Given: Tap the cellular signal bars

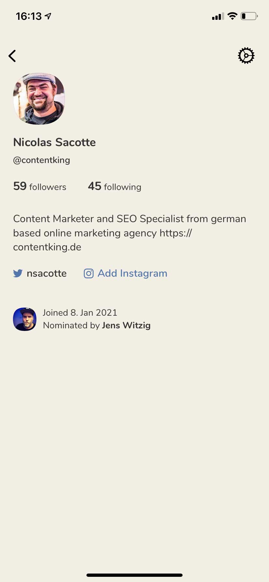Looking at the screenshot, I should click(x=218, y=16).
